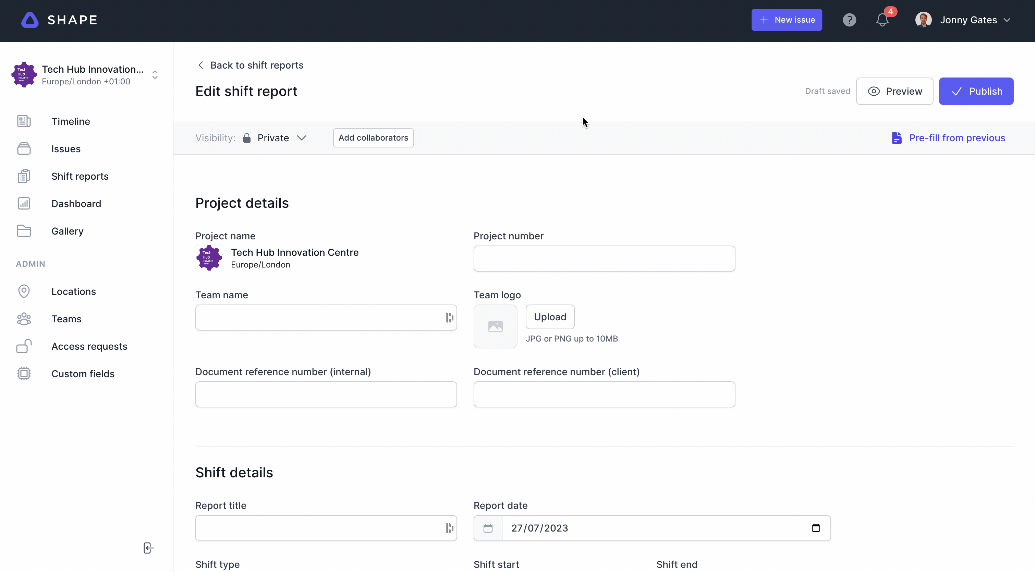Click the Custom fields chip icon
This screenshot has height=572, width=1035.
(x=24, y=374)
